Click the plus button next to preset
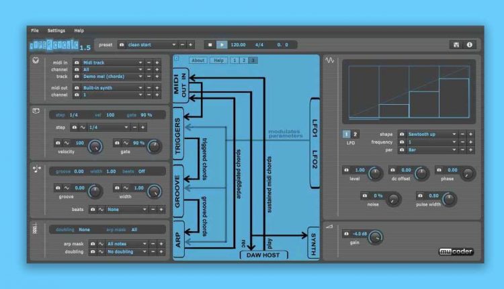 (x=190, y=44)
